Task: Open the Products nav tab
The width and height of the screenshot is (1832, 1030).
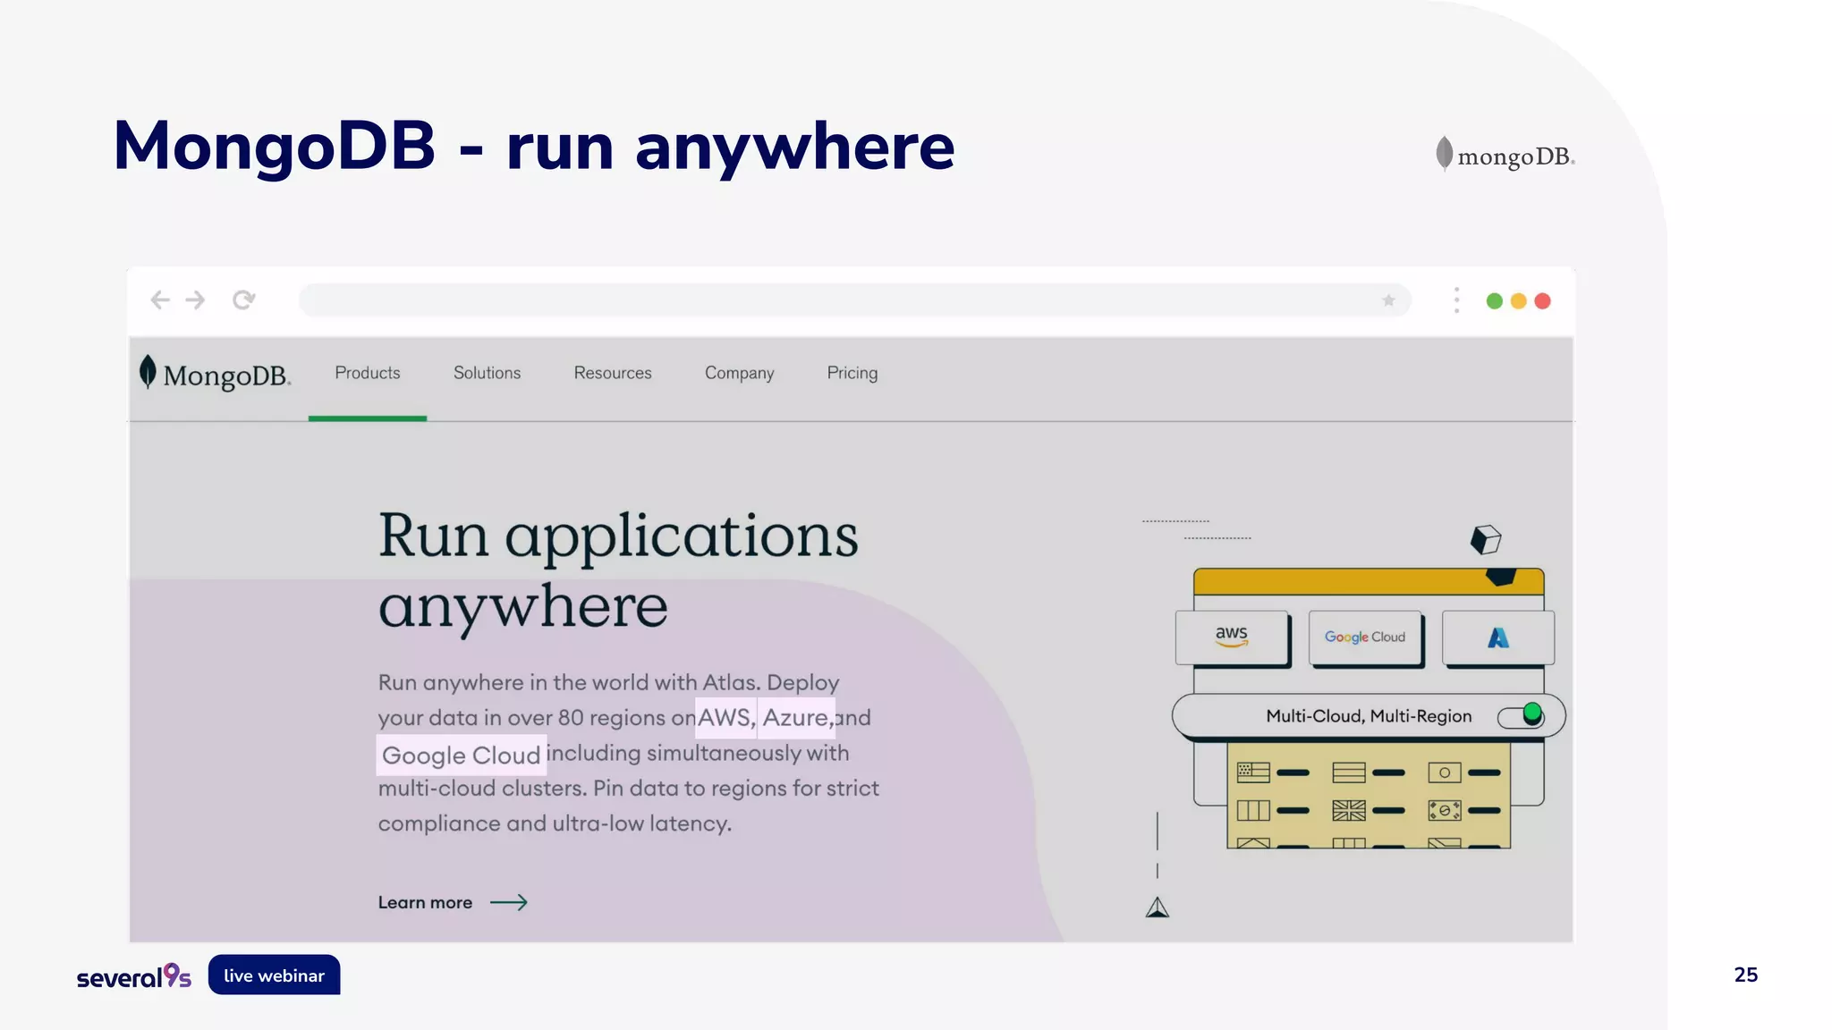Action: click(x=368, y=373)
